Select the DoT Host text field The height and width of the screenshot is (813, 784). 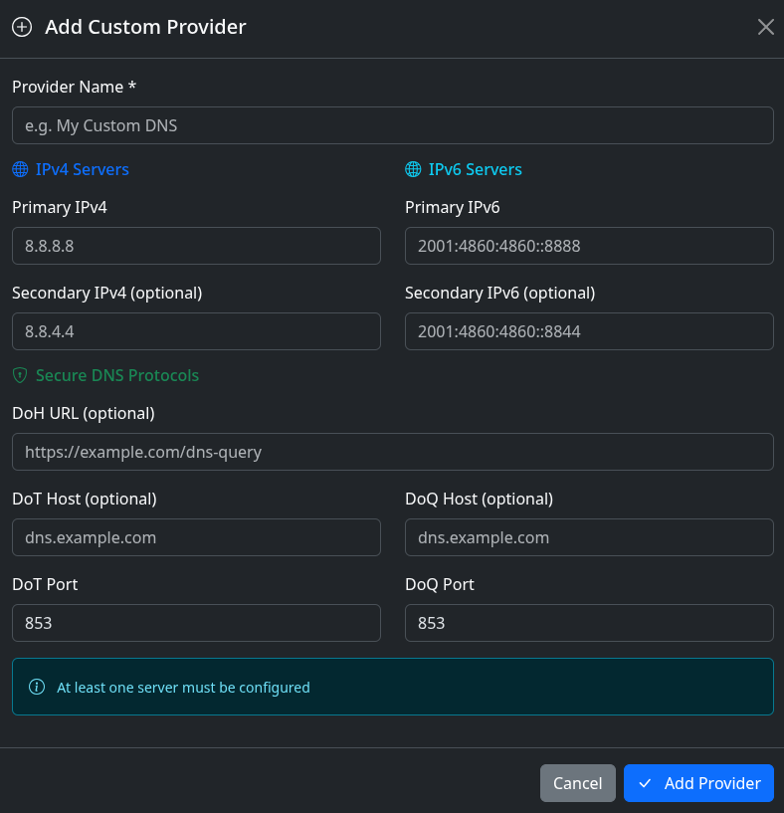[x=196, y=537]
